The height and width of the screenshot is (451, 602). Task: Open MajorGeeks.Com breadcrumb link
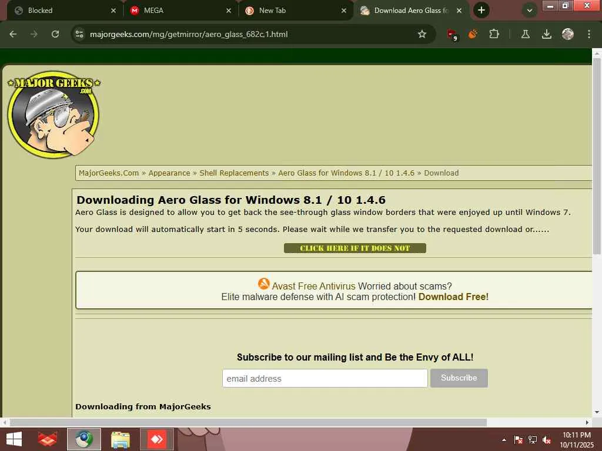click(109, 173)
